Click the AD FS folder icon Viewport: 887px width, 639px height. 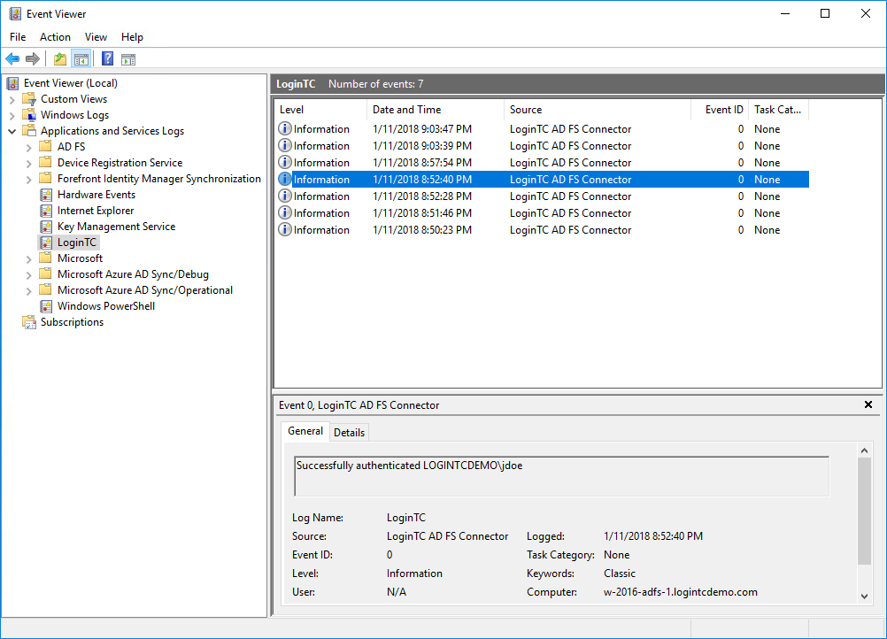46,146
